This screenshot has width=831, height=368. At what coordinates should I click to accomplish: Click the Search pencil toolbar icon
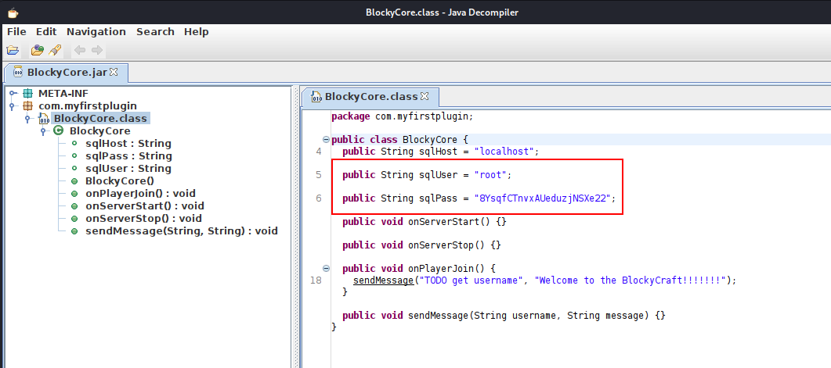pos(54,50)
